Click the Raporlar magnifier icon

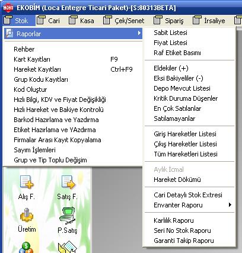[x=9, y=33]
